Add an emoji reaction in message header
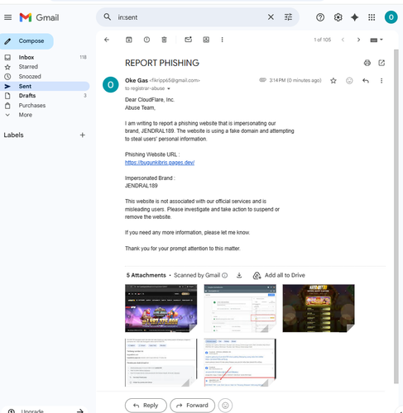 [349, 81]
